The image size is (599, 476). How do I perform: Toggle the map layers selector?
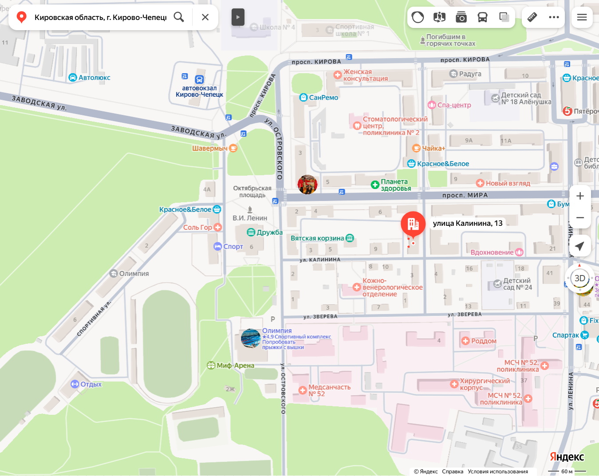(x=504, y=17)
